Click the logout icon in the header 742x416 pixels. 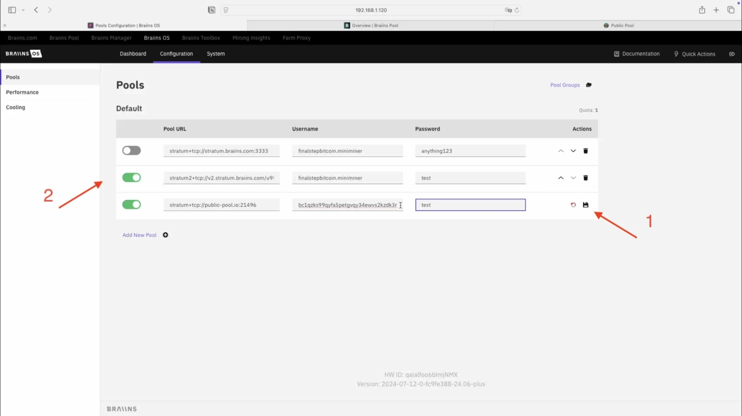coord(732,54)
